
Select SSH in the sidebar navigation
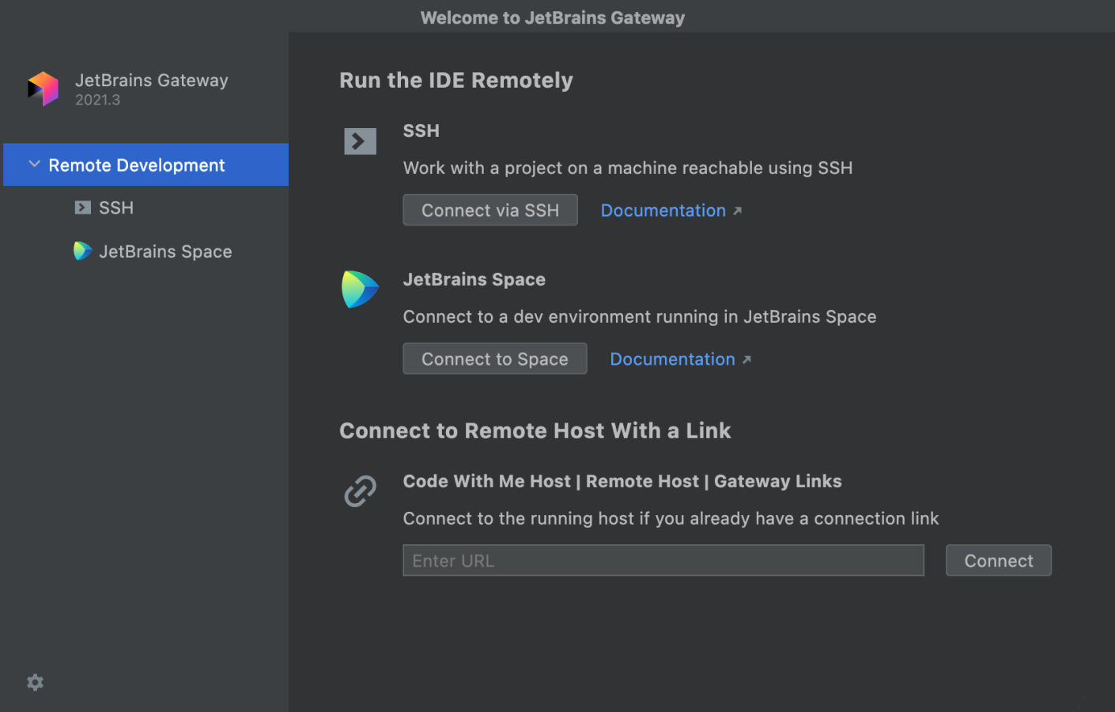pyautogui.click(x=115, y=207)
